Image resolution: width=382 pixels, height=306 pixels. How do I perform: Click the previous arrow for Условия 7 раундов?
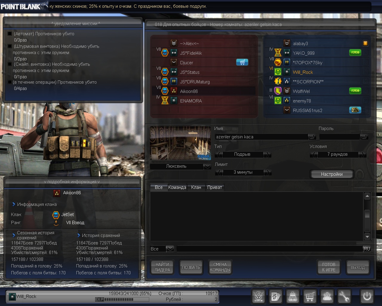tap(314, 154)
